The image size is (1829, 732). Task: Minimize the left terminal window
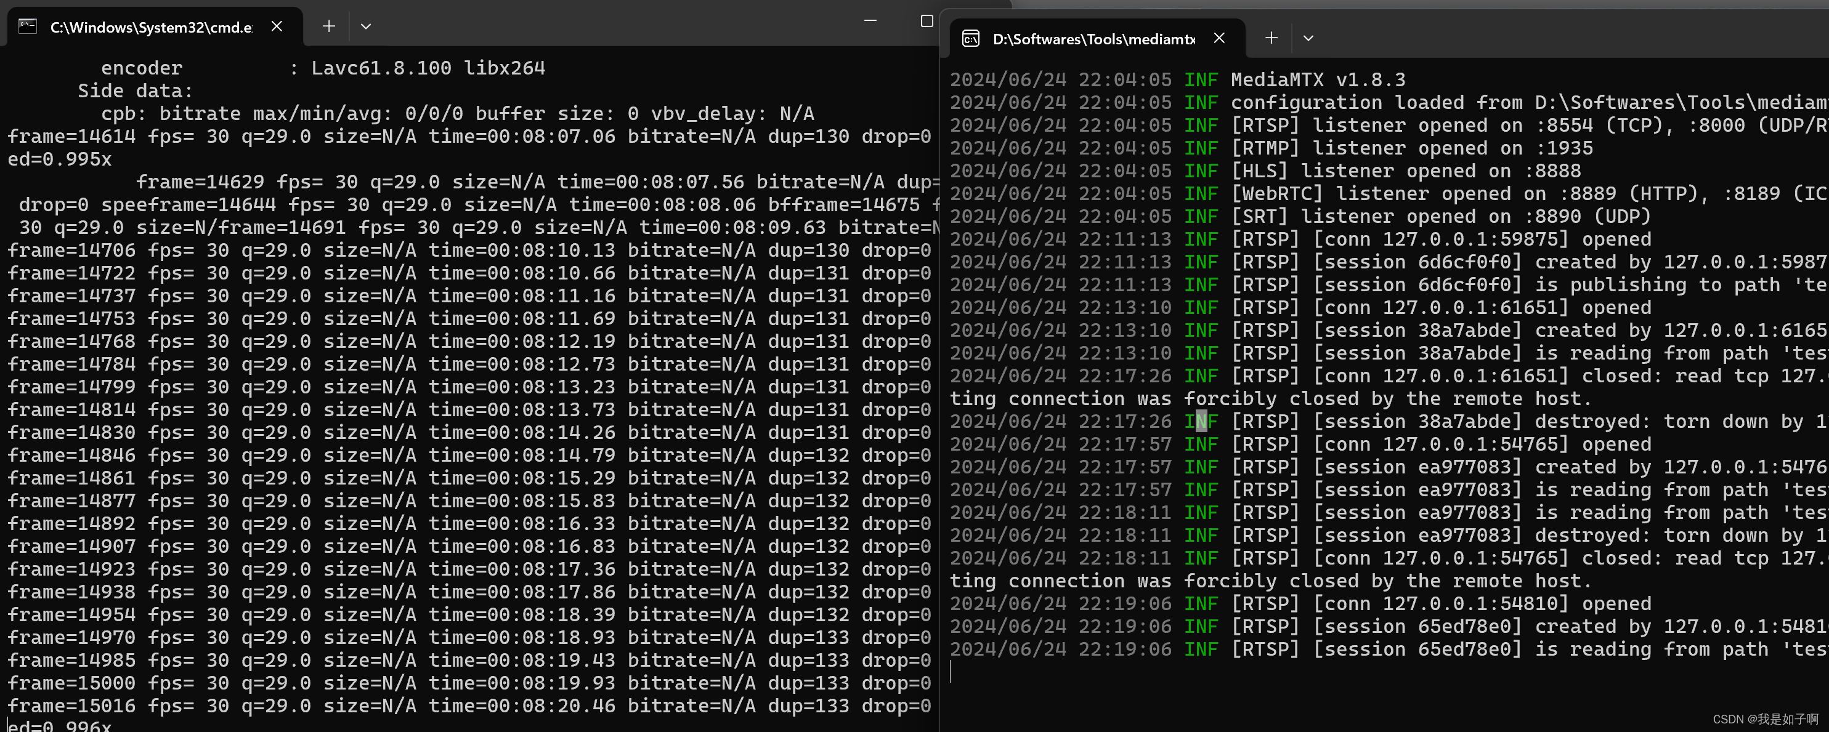[x=870, y=20]
